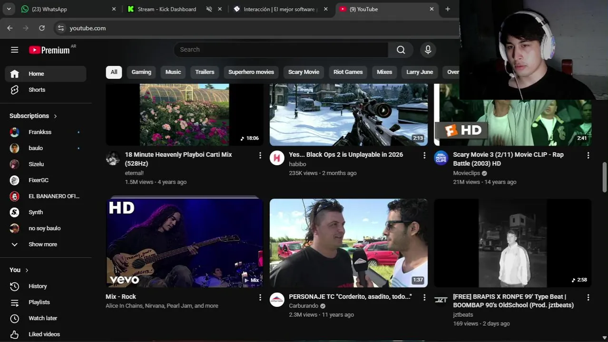Open the browser tab search dropdown arrow
The width and height of the screenshot is (608, 342).
9,9
